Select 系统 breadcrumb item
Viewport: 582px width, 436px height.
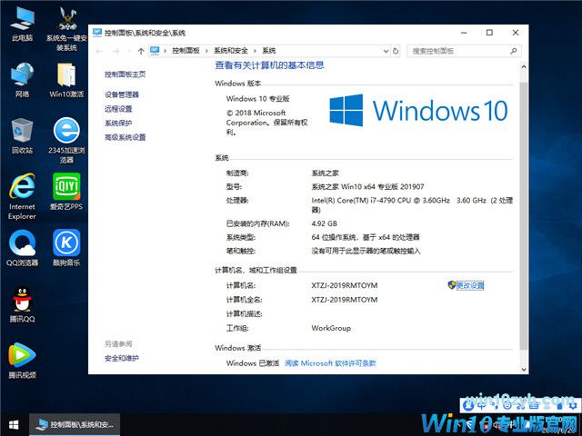[269, 51]
